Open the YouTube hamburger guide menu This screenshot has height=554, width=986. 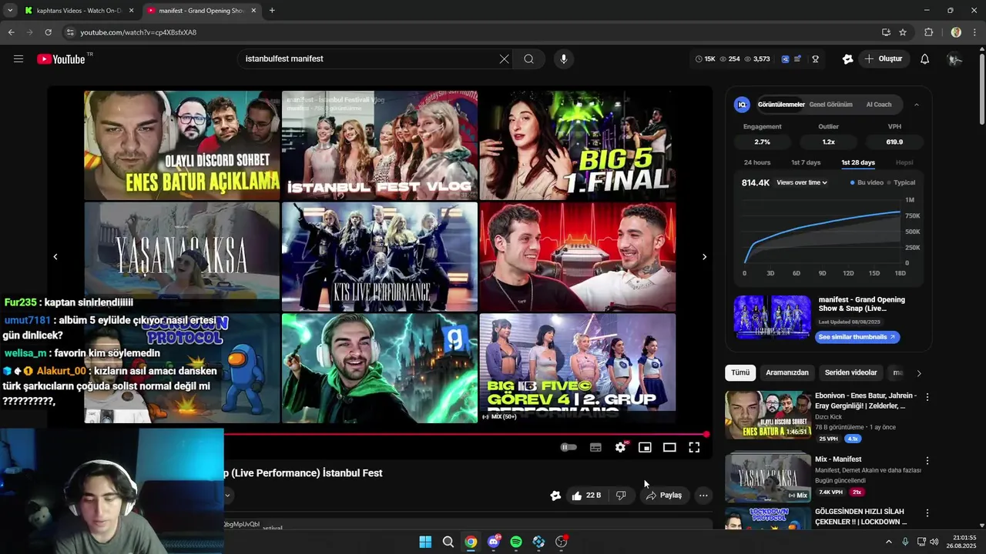point(18,59)
